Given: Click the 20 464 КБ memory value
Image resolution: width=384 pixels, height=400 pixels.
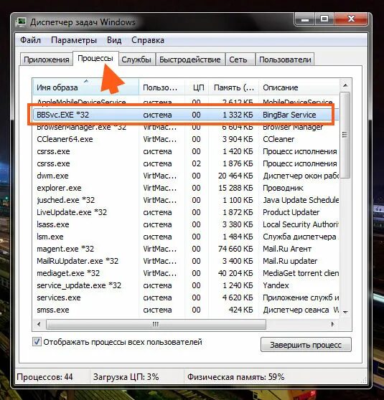Looking at the screenshot, I should [235, 176].
